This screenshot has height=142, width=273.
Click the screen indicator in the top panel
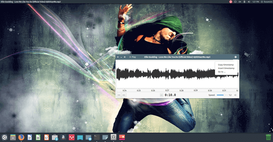point(235,2)
